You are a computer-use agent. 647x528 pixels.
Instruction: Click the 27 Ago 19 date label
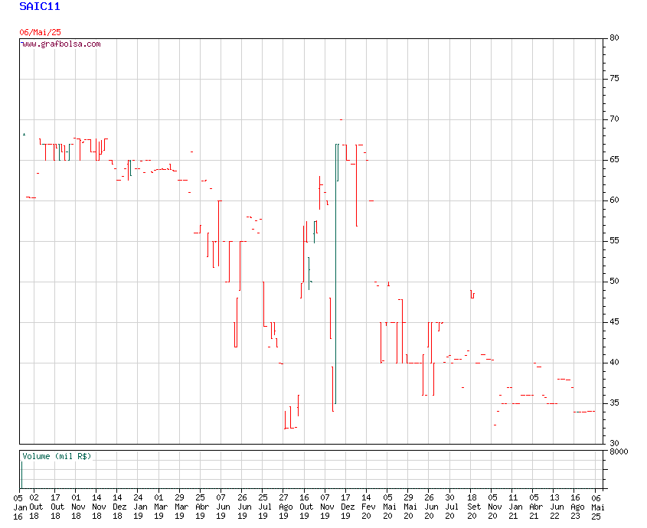coord(284,507)
